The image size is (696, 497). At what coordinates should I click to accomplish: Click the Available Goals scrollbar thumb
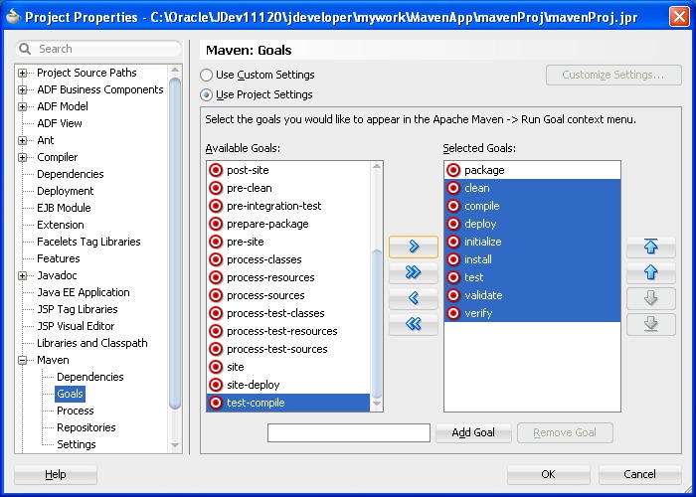377,323
